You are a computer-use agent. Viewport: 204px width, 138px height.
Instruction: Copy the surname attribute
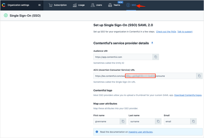(x=158, y=121)
